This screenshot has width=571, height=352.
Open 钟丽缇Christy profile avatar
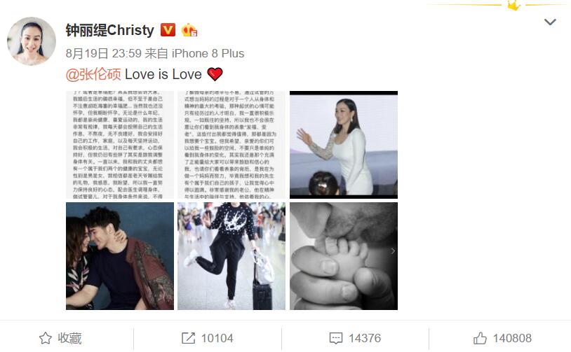[32, 41]
